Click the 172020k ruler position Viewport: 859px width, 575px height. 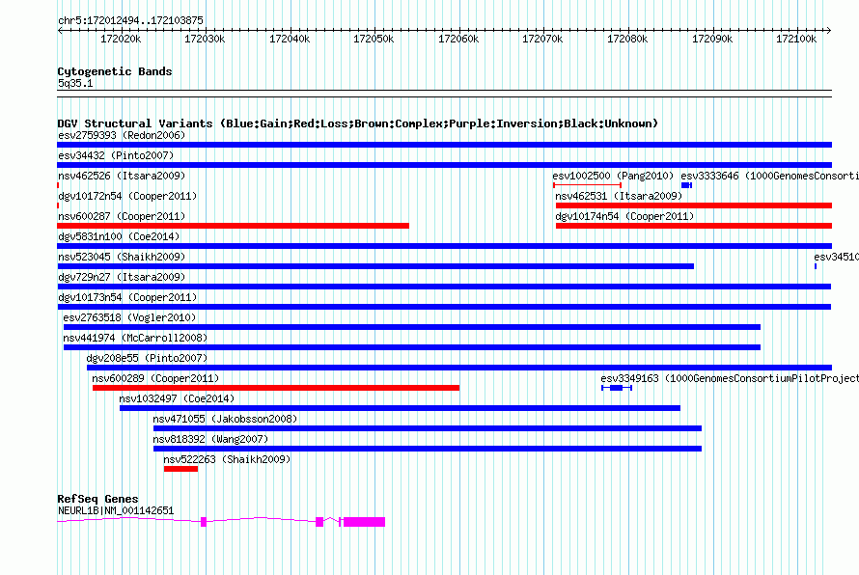(x=121, y=39)
